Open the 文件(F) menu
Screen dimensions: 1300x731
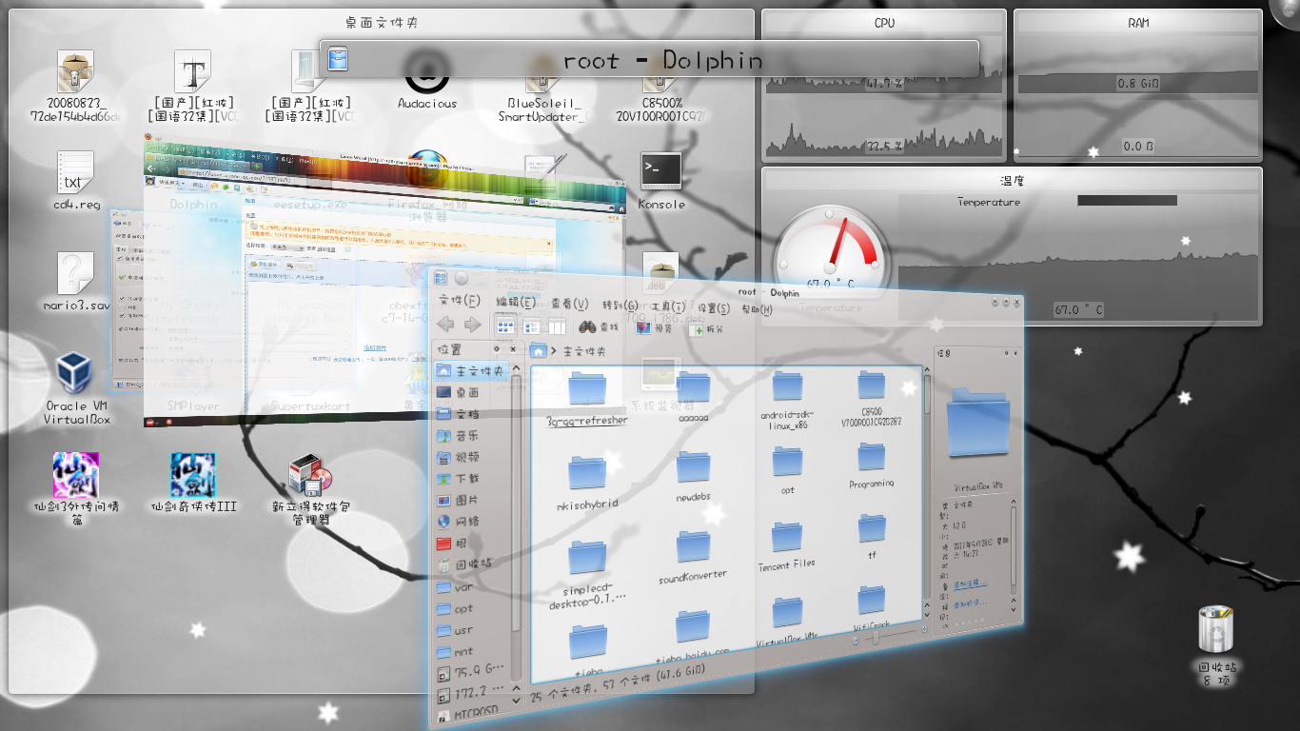tap(460, 301)
